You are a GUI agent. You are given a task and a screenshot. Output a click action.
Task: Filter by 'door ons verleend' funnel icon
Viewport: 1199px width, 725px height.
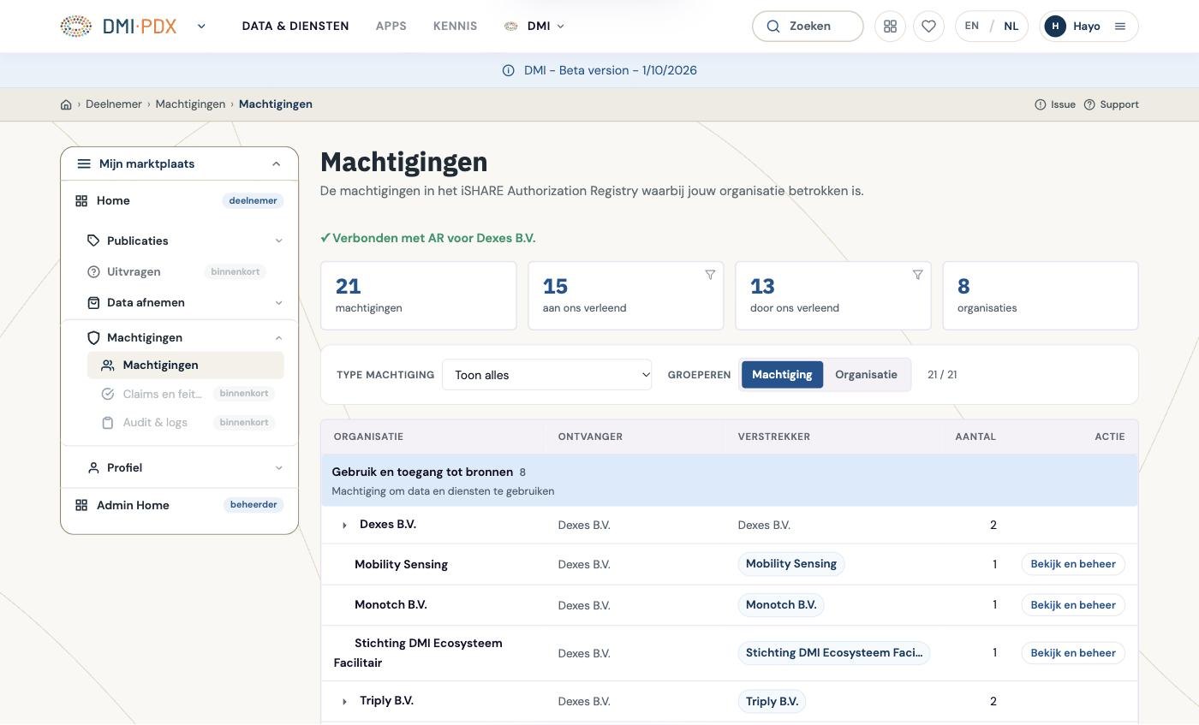917,275
